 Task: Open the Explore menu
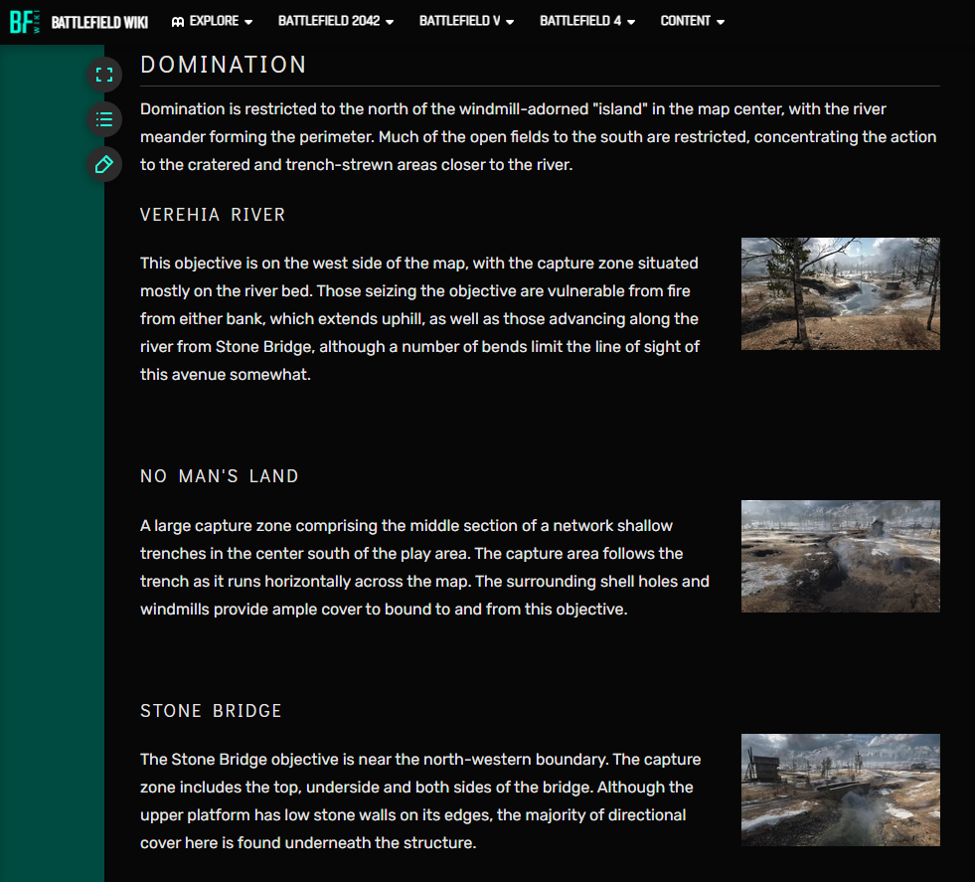coord(212,21)
